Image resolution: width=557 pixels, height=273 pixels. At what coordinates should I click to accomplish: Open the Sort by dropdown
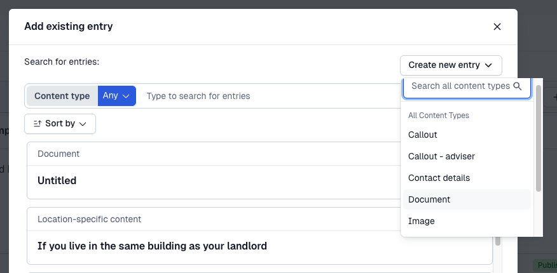point(60,124)
